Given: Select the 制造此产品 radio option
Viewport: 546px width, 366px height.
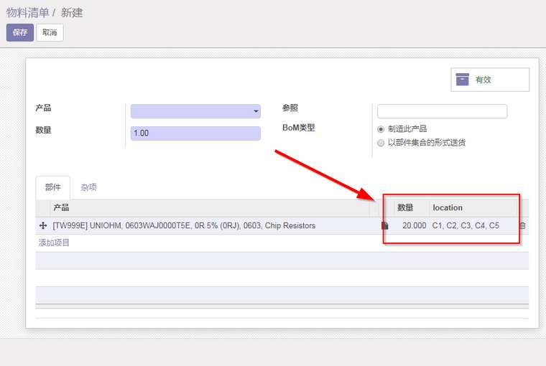Looking at the screenshot, I should [381, 129].
